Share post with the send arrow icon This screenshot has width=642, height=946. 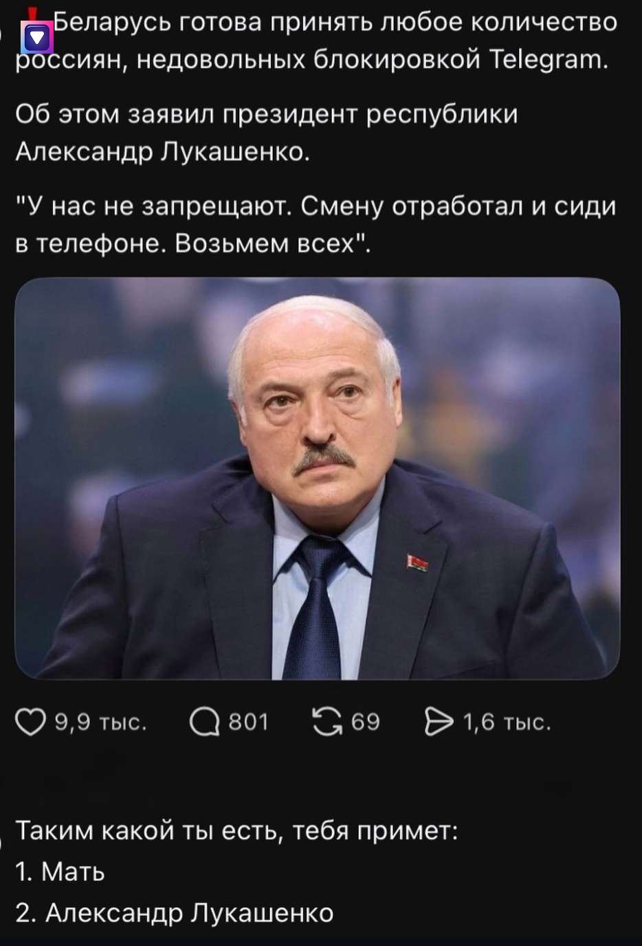pos(439,722)
